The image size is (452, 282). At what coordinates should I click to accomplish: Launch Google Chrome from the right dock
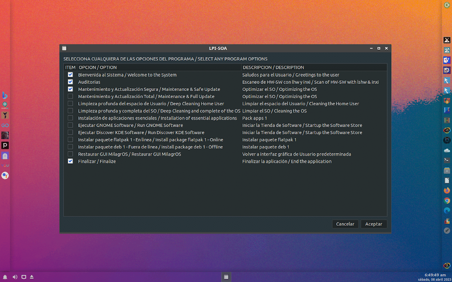pyautogui.click(x=447, y=200)
